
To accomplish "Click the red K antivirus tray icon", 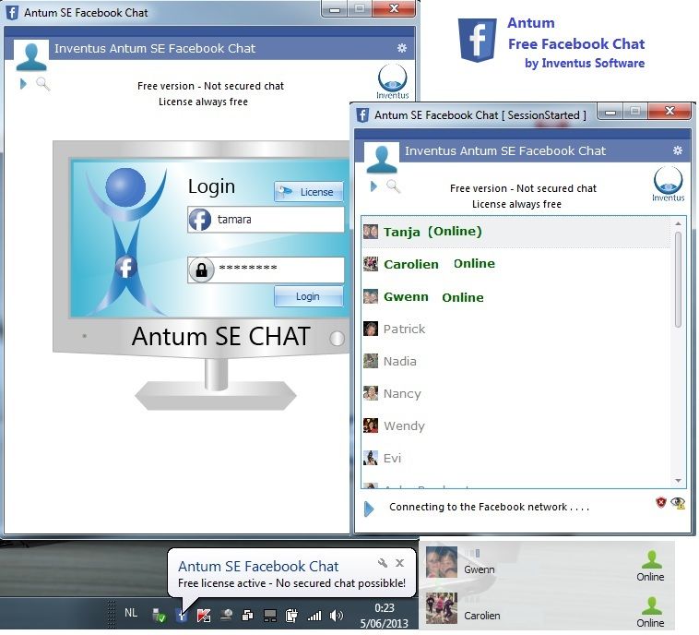I will coord(204,616).
